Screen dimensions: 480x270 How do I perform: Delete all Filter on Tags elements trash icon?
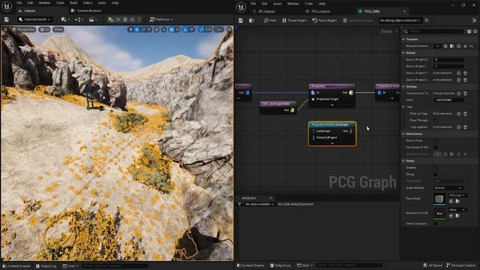point(465,113)
